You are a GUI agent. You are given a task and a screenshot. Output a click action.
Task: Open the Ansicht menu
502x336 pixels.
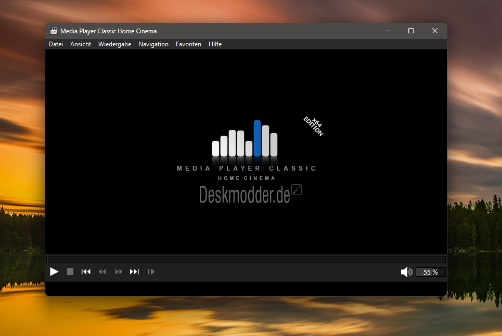click(x=81, y=44)
